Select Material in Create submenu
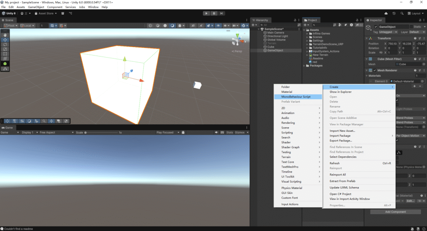The image size is (427, 231). click(x=298, y=92)
